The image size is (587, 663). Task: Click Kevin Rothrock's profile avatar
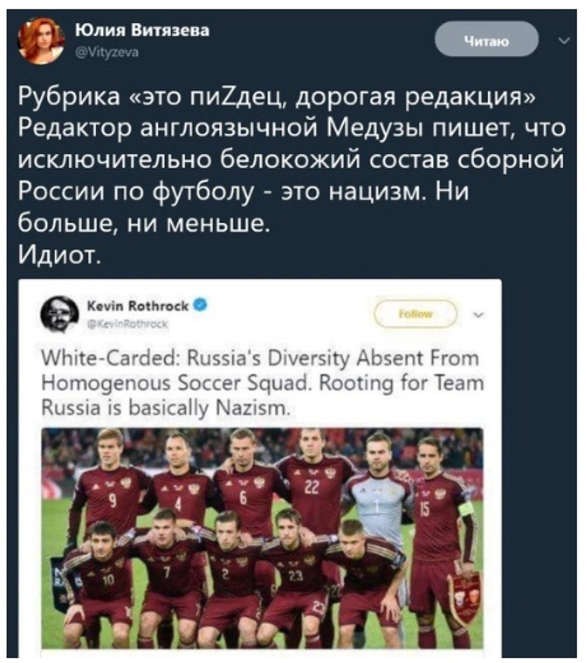pyautogui.click(x=60, y=314)
